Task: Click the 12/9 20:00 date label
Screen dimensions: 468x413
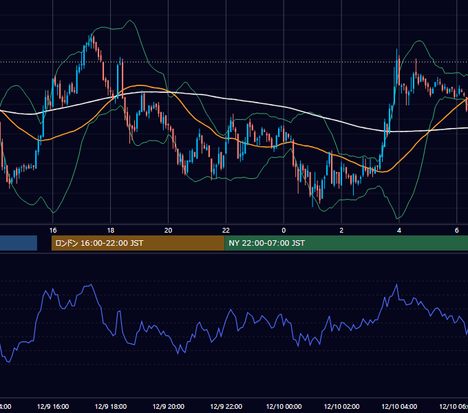Action: pos(169,406)
